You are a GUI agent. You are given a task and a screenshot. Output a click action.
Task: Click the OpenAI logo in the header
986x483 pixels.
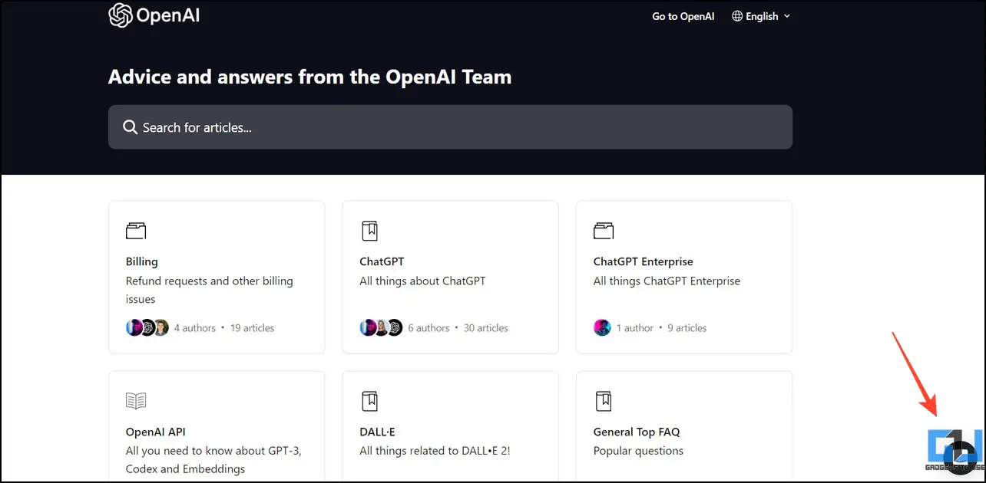point(154,15)
